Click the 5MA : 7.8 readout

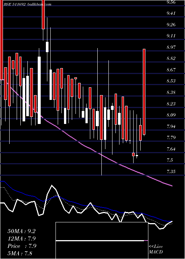click(20, 253)
